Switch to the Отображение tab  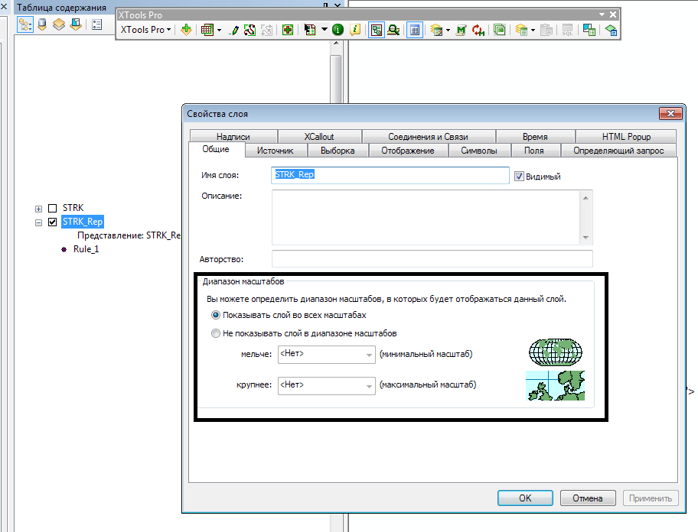tap(408, 151)
